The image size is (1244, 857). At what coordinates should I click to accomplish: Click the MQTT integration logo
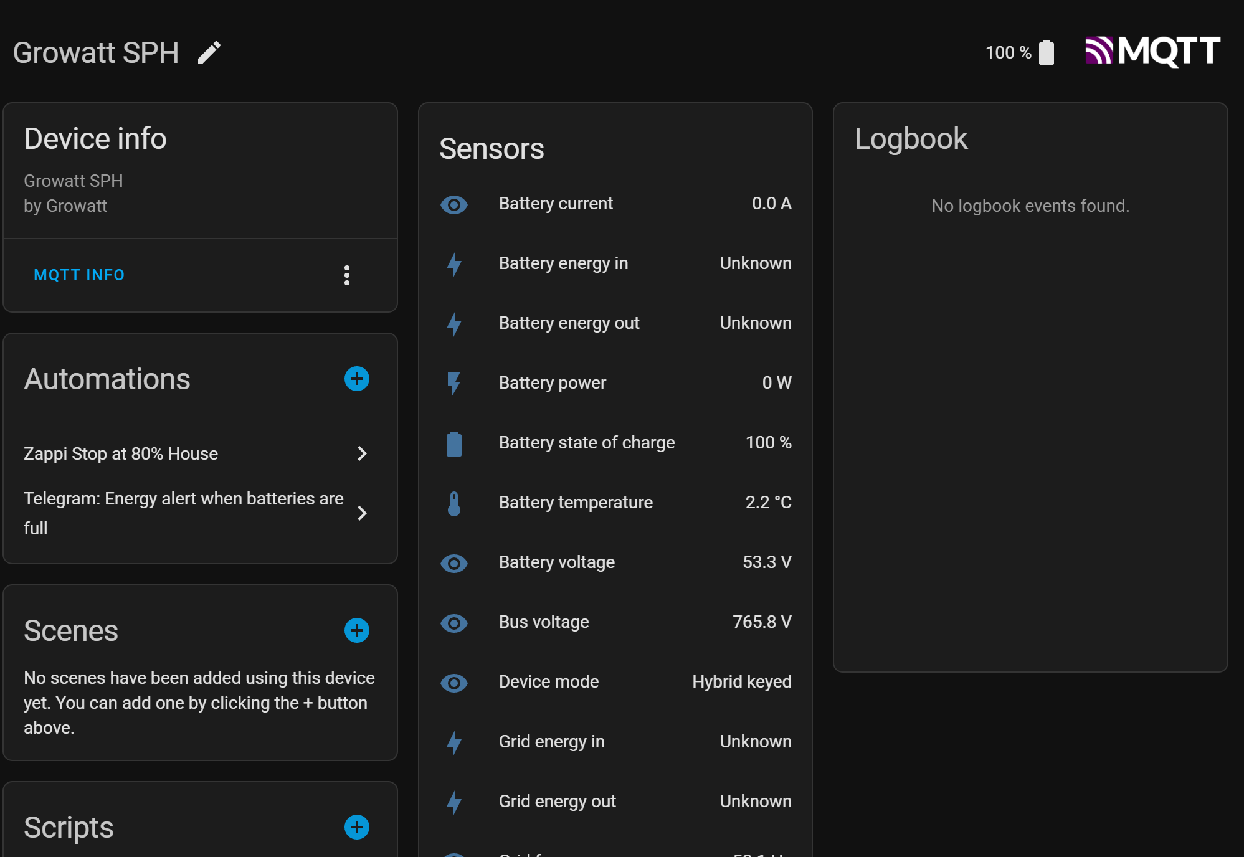click(x=1152, y=51)
